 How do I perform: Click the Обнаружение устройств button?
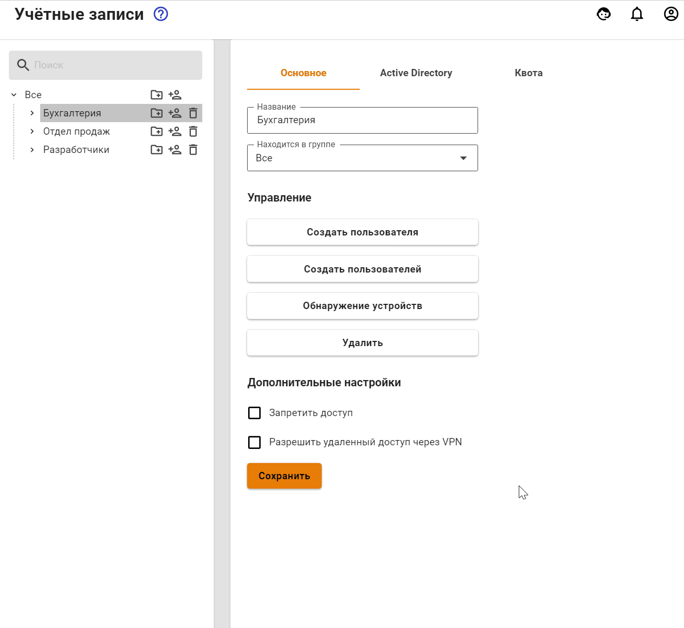pos(362,306)
